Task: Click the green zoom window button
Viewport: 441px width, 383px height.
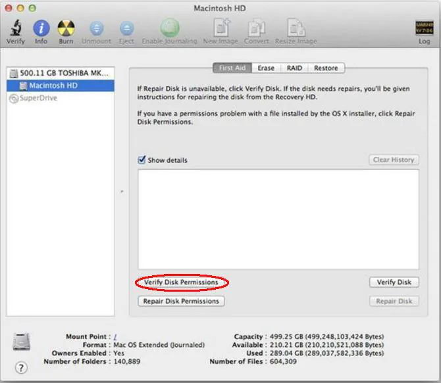Action: click(x=33, y=8)
